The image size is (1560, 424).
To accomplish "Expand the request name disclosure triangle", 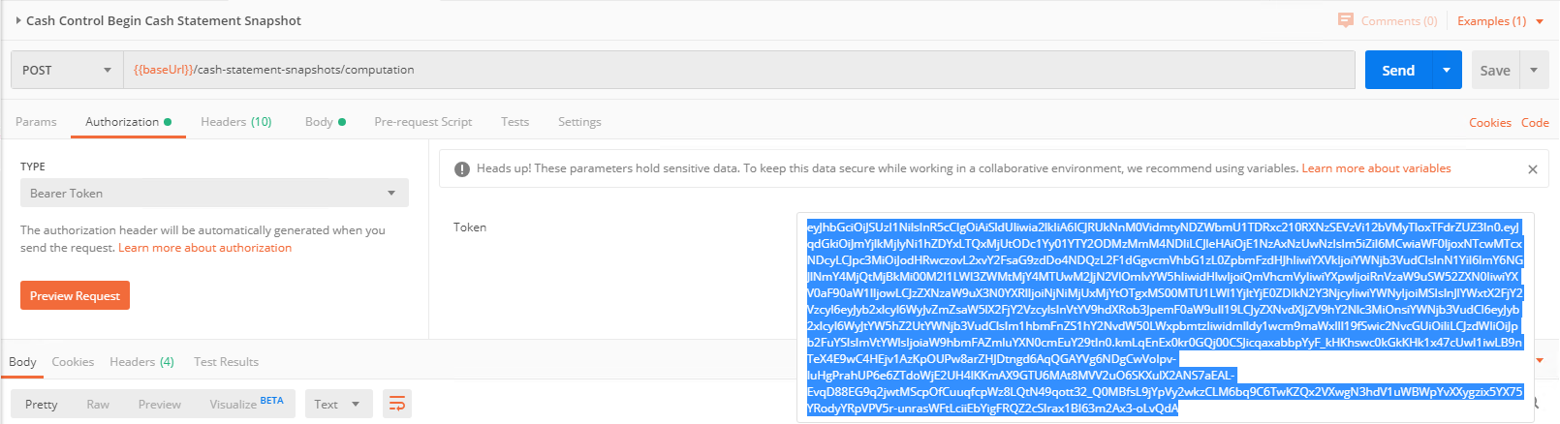I will click(18, 20).
